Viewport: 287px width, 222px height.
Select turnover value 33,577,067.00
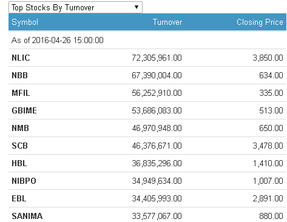157,216
